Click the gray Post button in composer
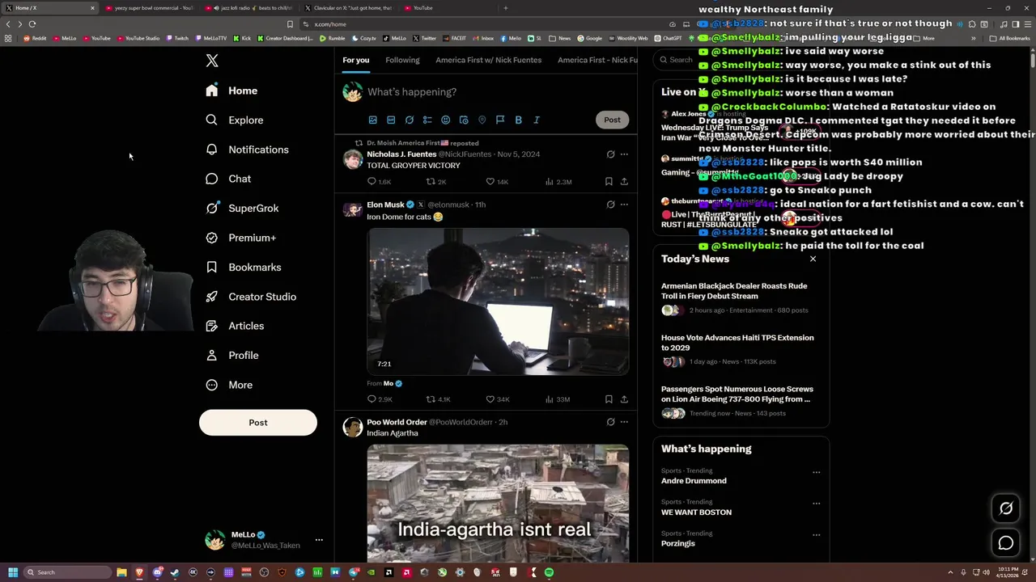 (612, 120)
